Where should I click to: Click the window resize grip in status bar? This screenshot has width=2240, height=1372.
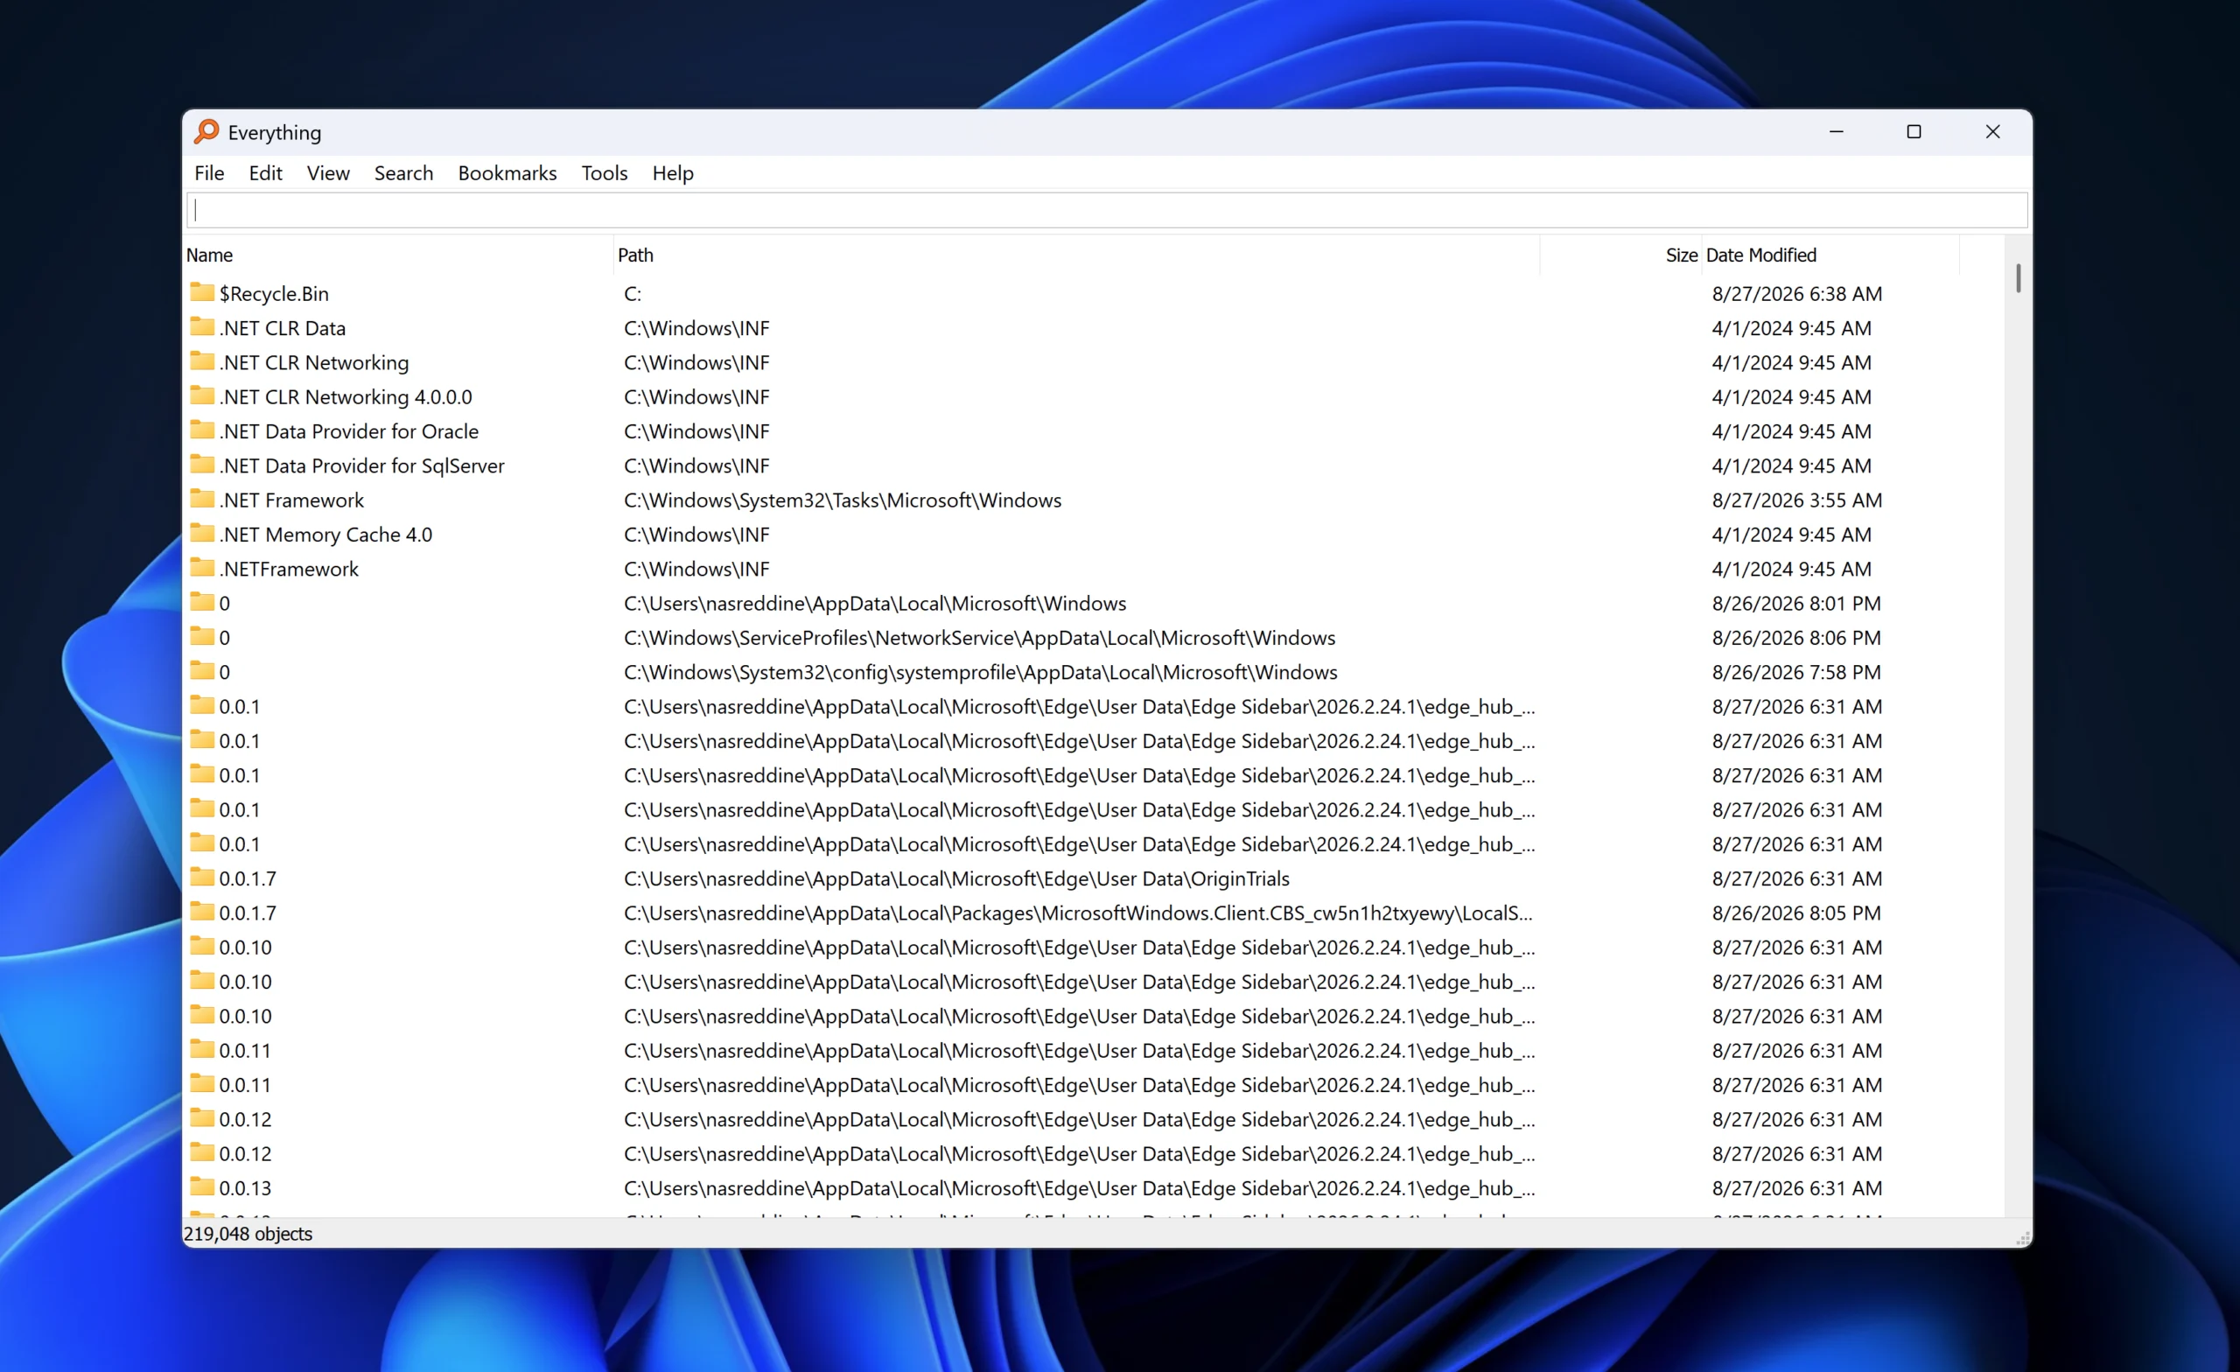coord(2023,1238)
